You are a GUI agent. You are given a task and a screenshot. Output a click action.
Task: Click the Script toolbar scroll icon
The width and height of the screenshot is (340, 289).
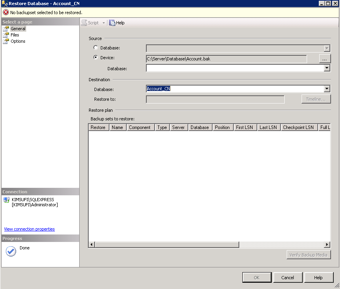point(84,23)
